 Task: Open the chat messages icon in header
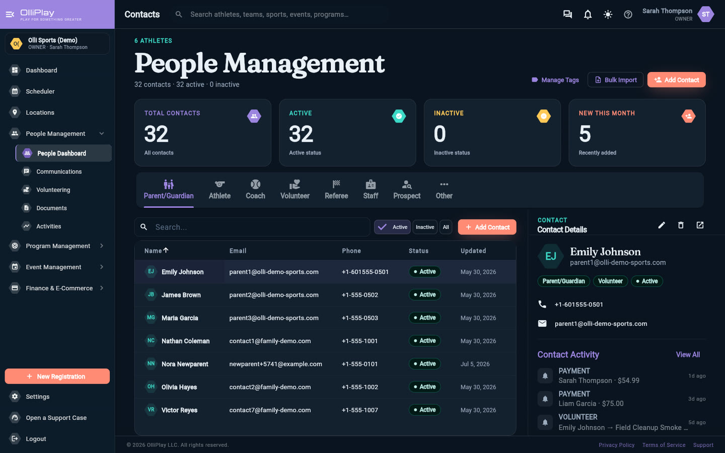click(567, 14)
